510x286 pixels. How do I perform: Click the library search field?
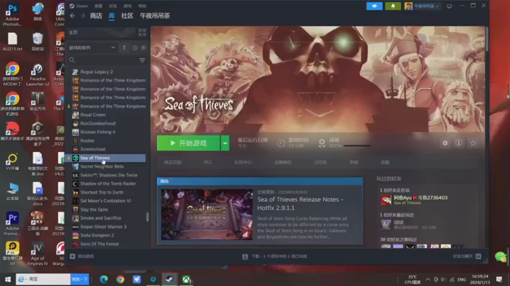coord(103,60)
